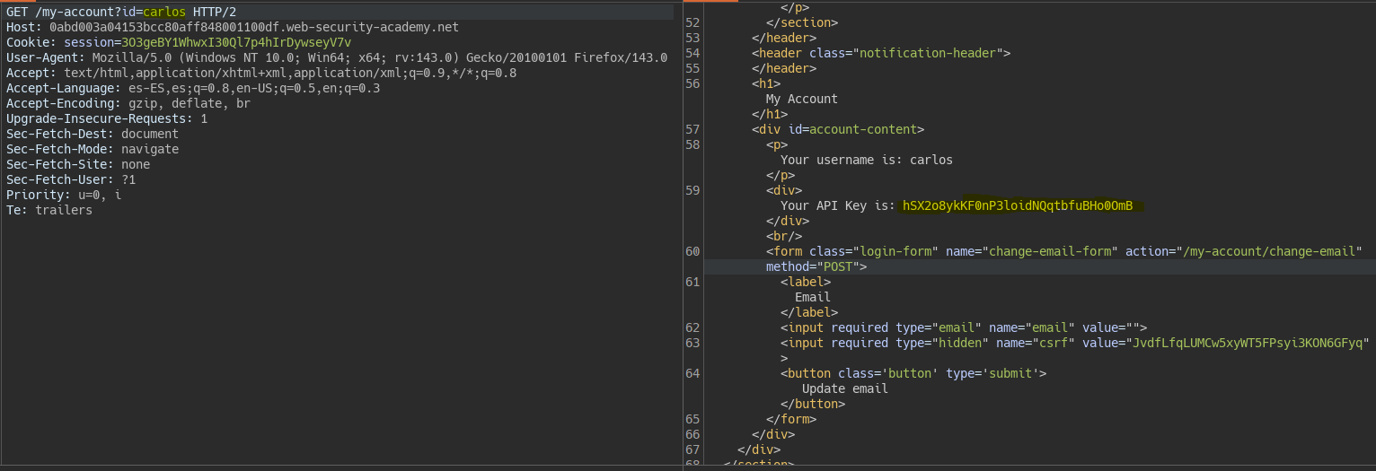This screenshot has height=471, width=1376.
Task: Click the 'Your username is: carlos' text
Action: tap(866, 160)
